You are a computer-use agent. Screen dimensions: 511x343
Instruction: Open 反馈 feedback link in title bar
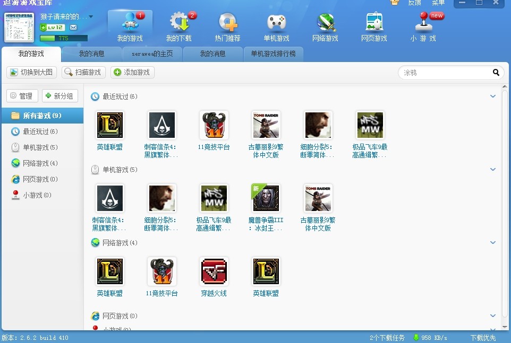(x=414, y=3)
